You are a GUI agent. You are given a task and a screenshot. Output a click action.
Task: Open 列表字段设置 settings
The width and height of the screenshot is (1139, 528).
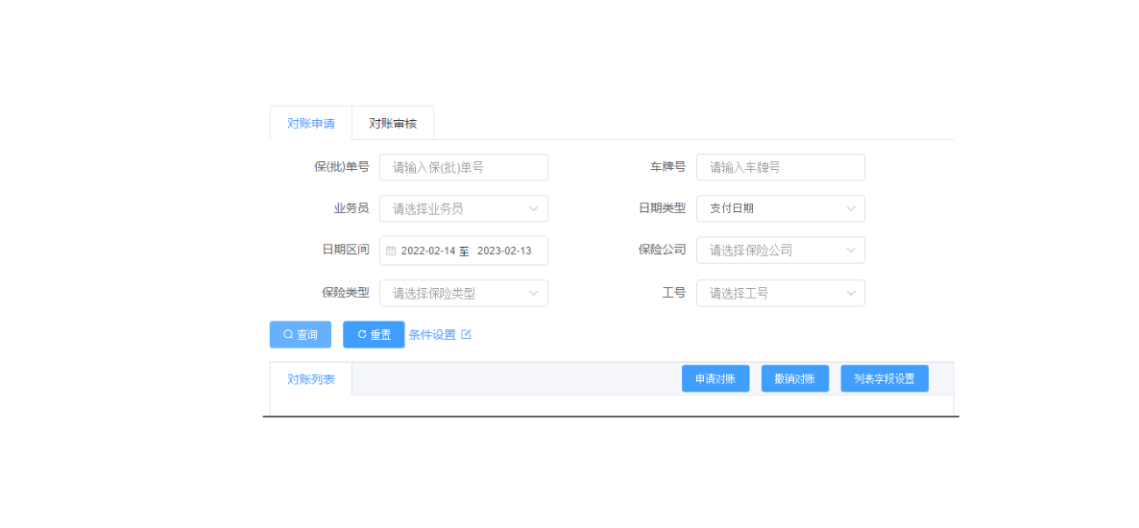(x=885, y=378)
